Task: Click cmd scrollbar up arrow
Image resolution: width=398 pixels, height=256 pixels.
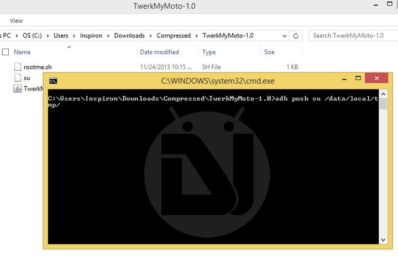Action: pos(383,94)
